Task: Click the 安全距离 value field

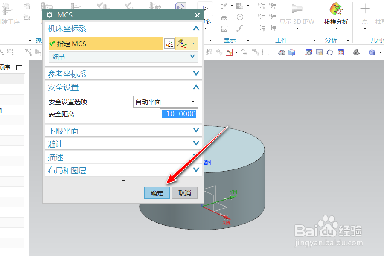Action: [179, 114]
